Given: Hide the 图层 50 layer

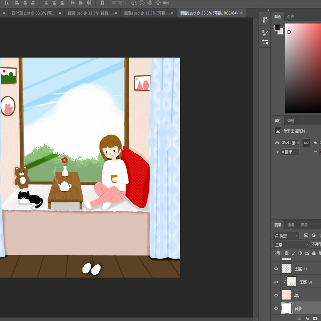Looking at the screenshot, I should 276,282.
